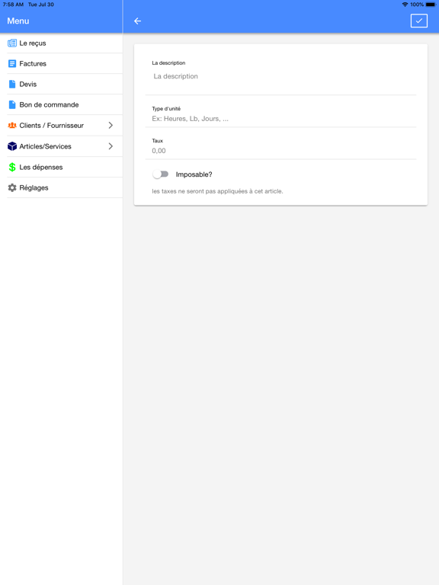The image size is (439, 585).
Task: Click the receipts newspaper icon
Action: 12,43
